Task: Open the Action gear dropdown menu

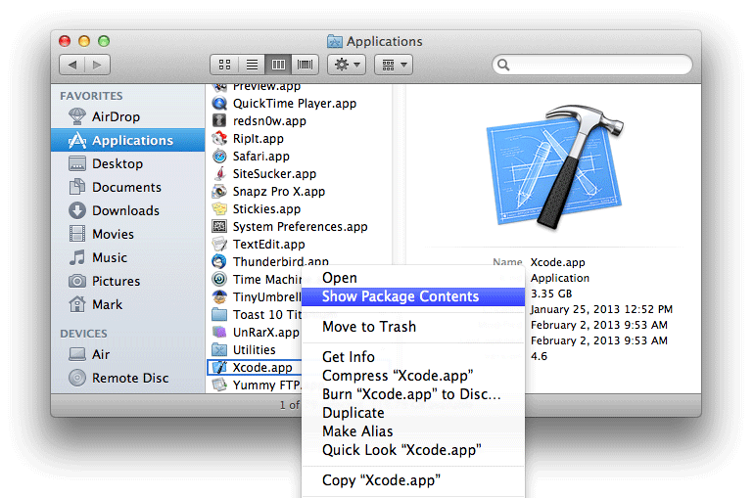Action: (346, 65)
